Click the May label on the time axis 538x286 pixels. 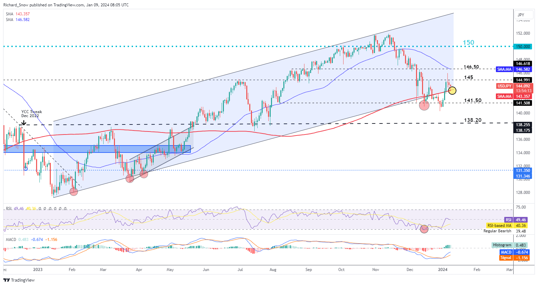tap(170, 270)
